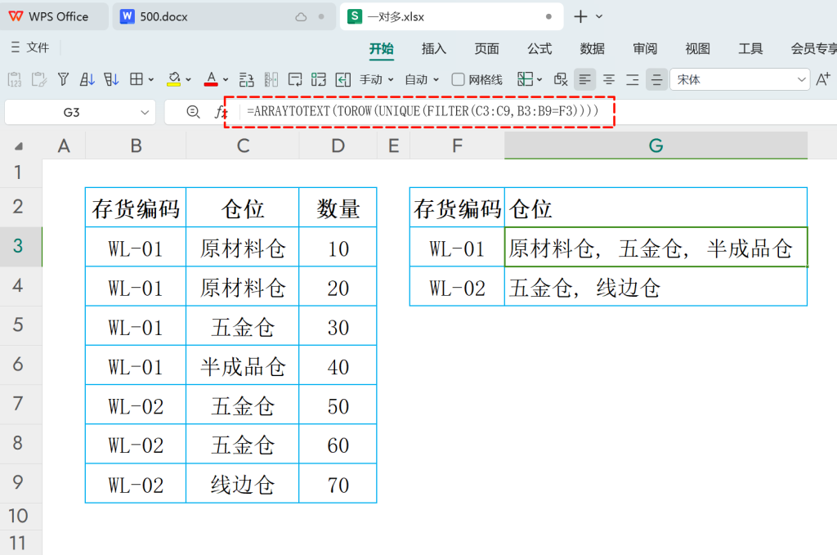Click the zoom magnifier beside formula bar

[193, 112]
